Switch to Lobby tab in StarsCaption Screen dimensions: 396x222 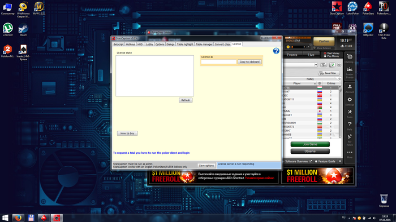[x=149, y=45]
